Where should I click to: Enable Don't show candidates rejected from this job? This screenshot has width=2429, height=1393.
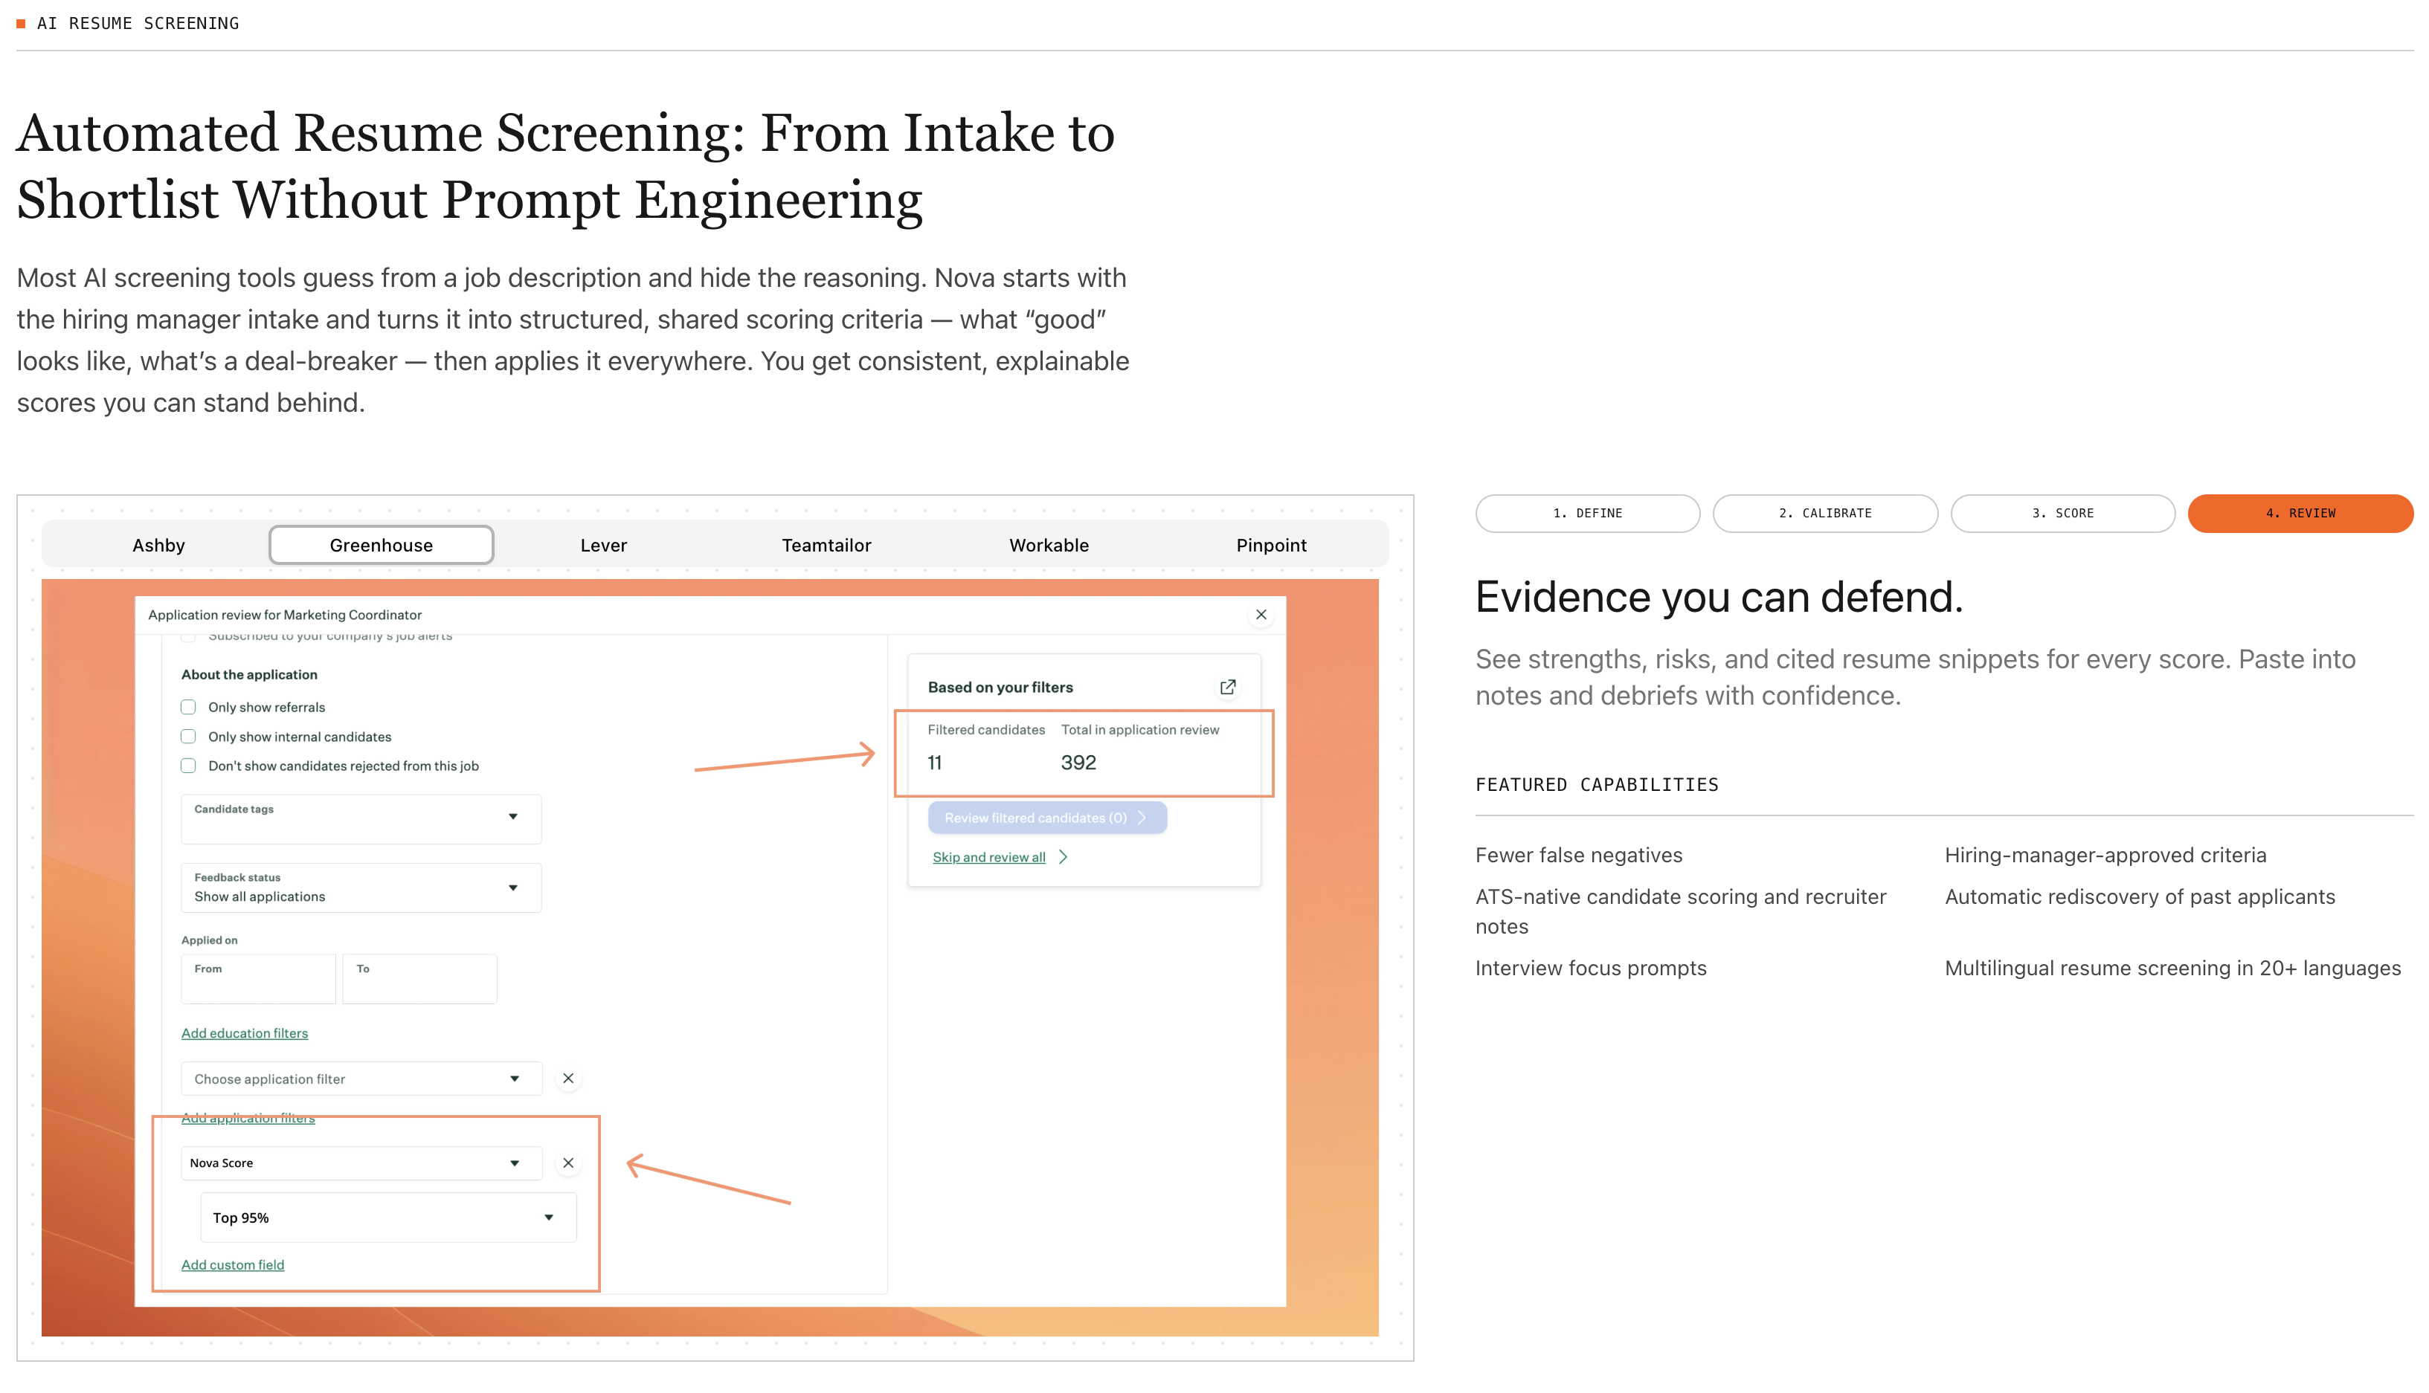click(189, 766)
